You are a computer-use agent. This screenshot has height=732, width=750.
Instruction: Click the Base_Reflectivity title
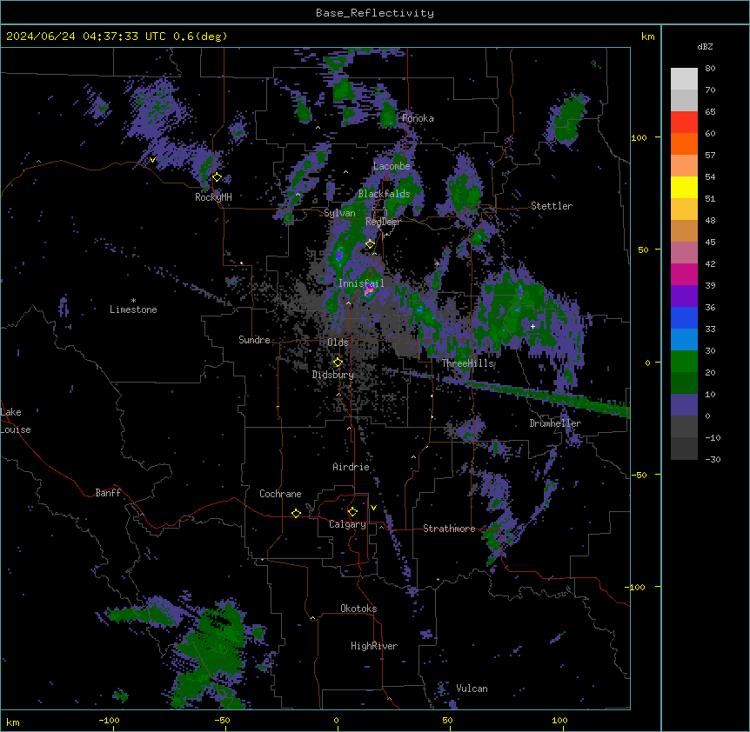coord(375,13)
